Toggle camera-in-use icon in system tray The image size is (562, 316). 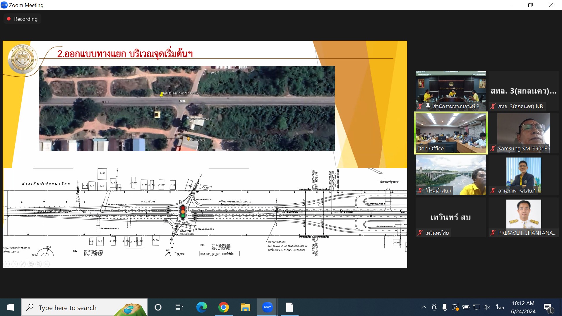(434, 307)
